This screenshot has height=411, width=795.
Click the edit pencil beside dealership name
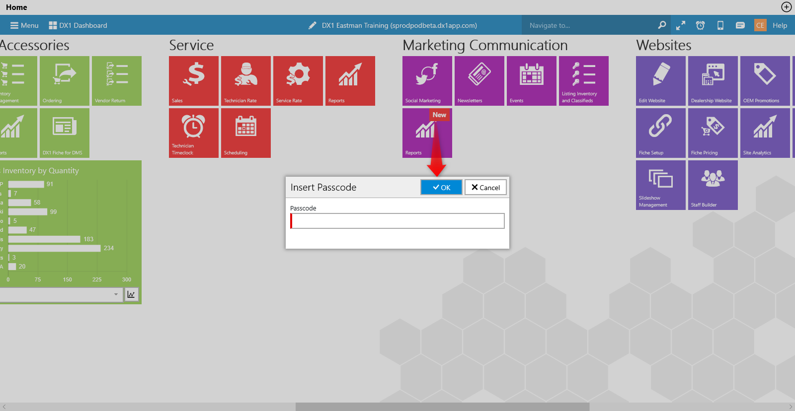[x=312, y=25]
